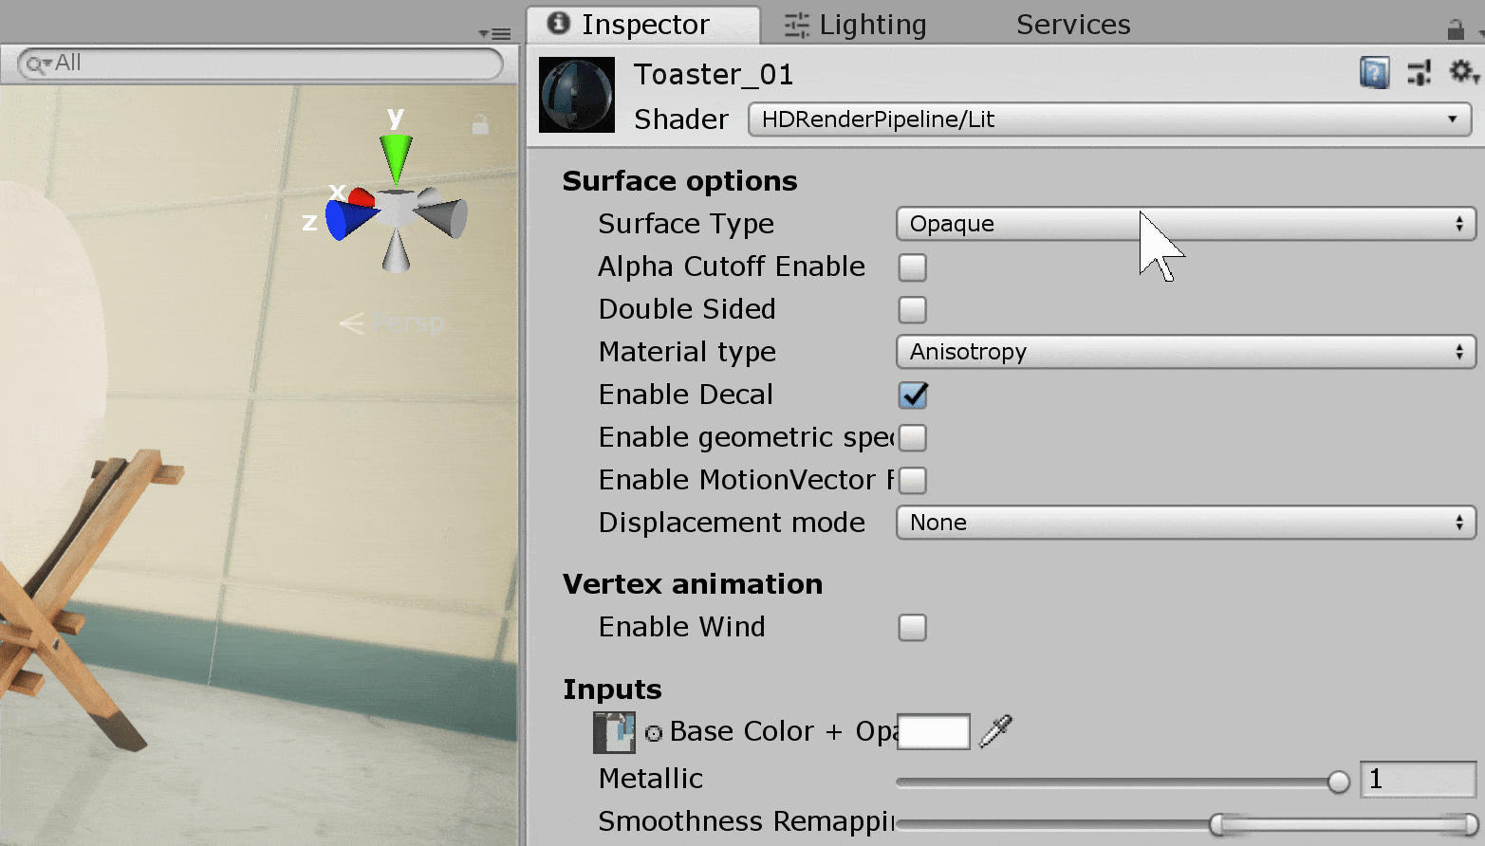Expand the Material type Anisotropy dropdown

point(1185,352)
